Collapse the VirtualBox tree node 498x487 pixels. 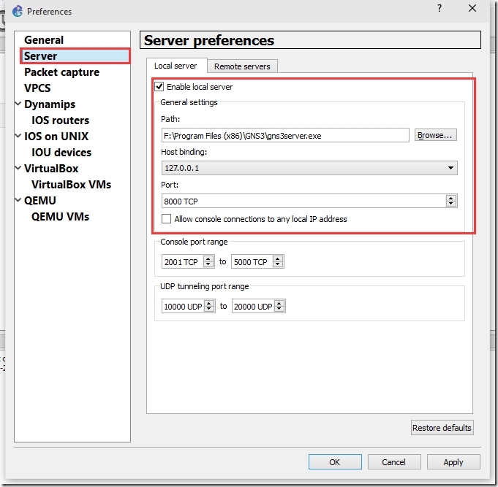[18, 168]
